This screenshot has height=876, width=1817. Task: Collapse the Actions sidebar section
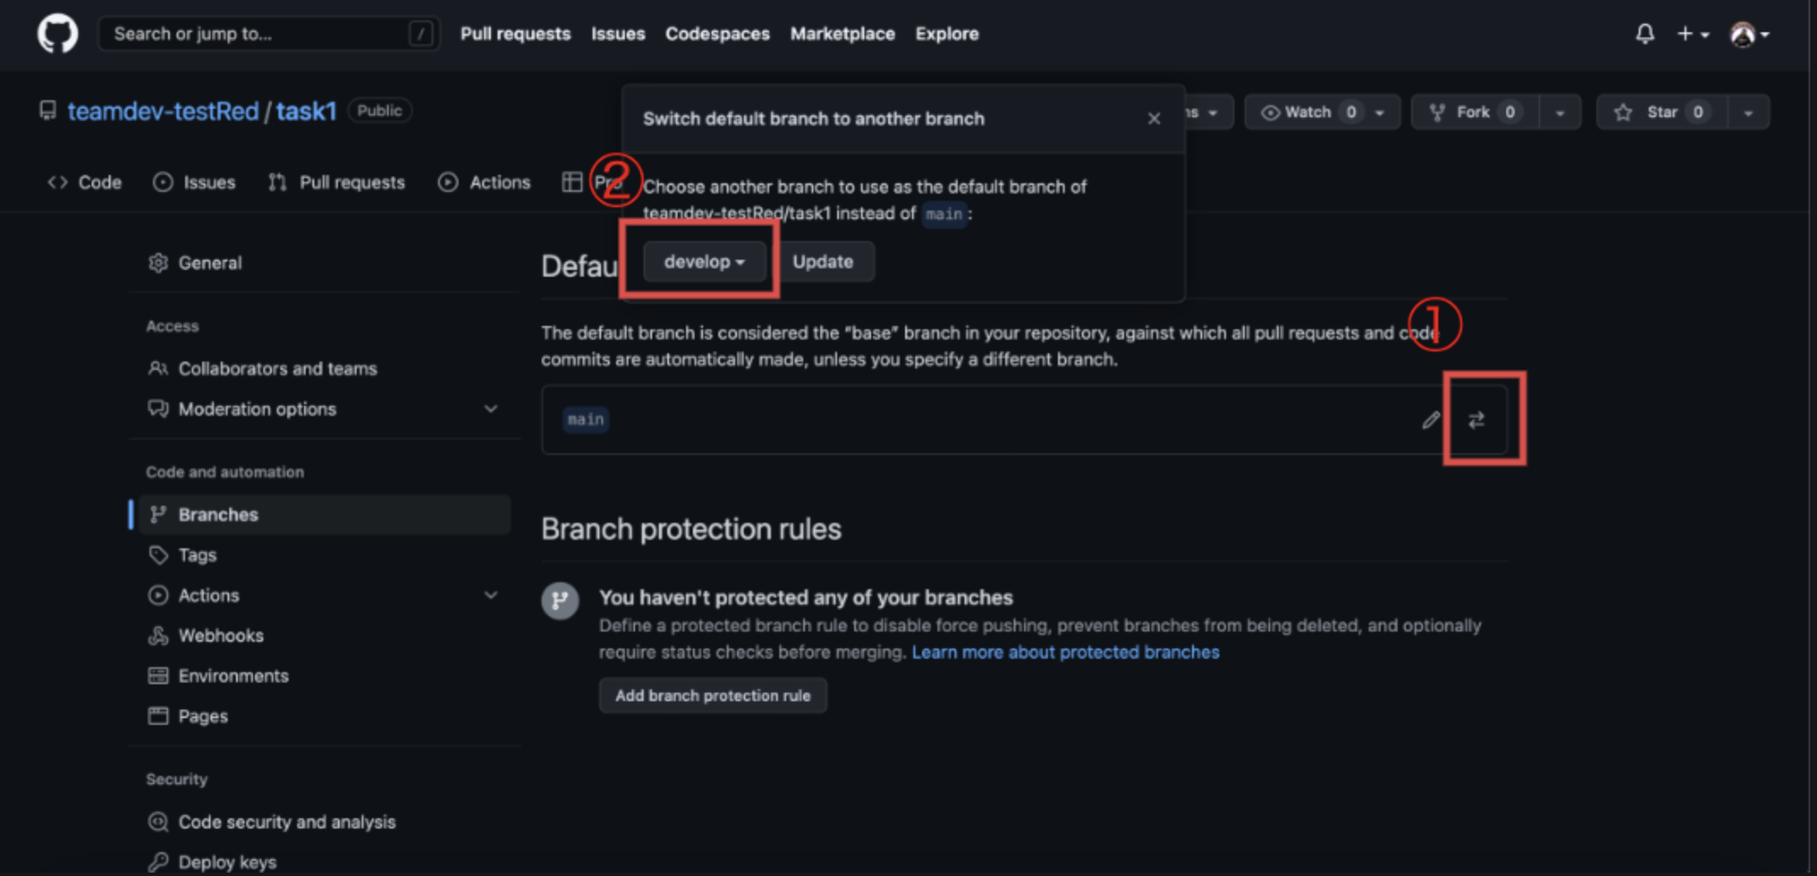click(x=491, y=595)
